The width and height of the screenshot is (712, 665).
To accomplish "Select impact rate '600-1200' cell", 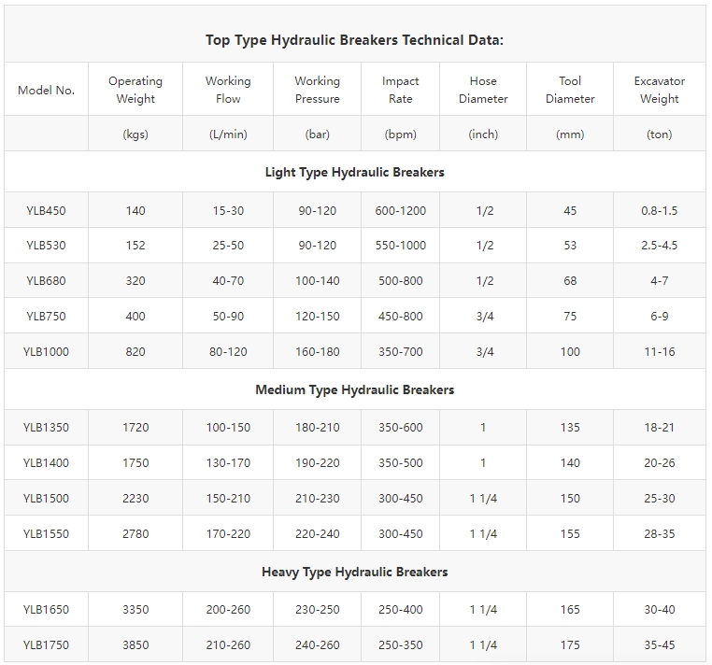I will (x=400, y=211).
